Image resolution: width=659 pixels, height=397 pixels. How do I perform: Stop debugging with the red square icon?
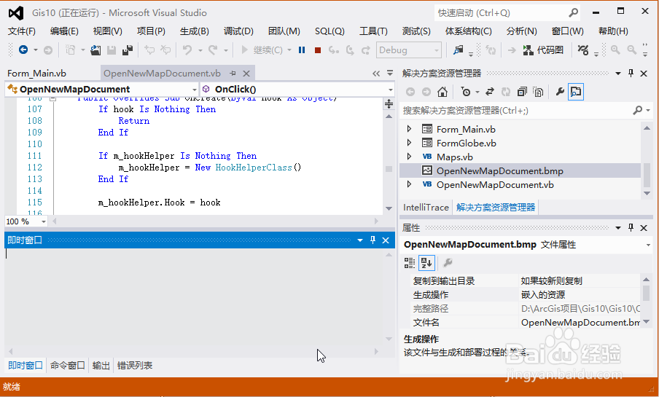(318, 50)
